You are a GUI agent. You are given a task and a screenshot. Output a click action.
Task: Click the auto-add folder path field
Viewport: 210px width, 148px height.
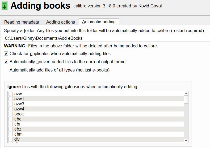[x=106, y=38]
